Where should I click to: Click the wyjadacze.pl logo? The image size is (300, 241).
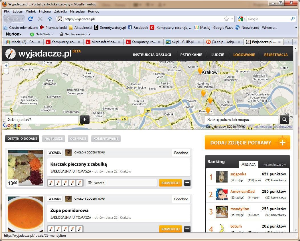pos(43,53)
